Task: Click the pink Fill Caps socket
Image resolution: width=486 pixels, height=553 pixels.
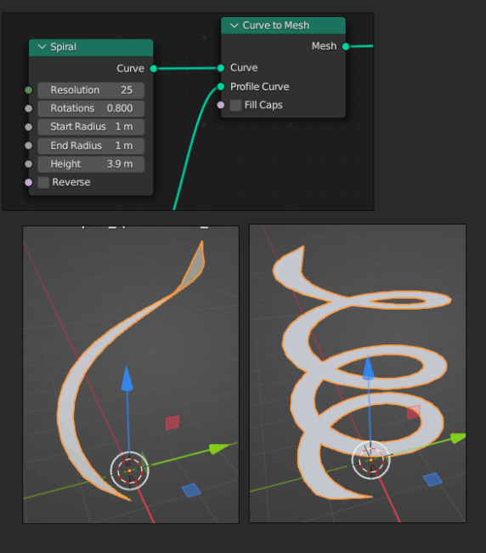Action: tap(221, 105)
